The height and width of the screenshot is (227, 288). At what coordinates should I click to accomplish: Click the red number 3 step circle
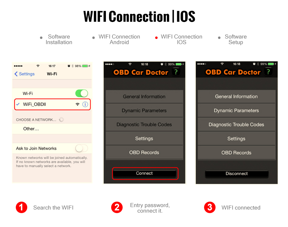[210, 208]
